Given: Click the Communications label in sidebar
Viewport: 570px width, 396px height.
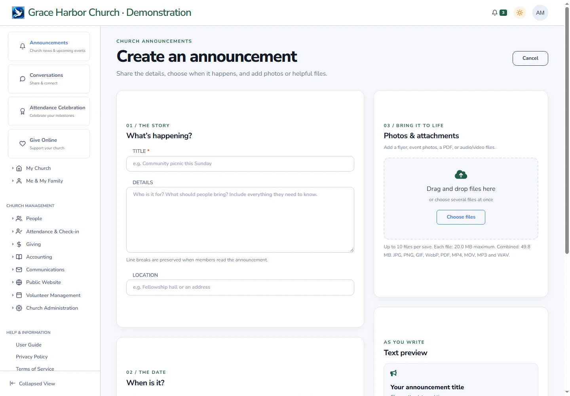Looking at the screenshot, I should (45, 270).
